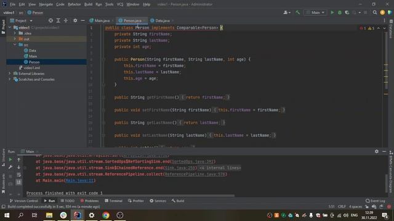Hide the Project tool window

(x=82, y=20)
